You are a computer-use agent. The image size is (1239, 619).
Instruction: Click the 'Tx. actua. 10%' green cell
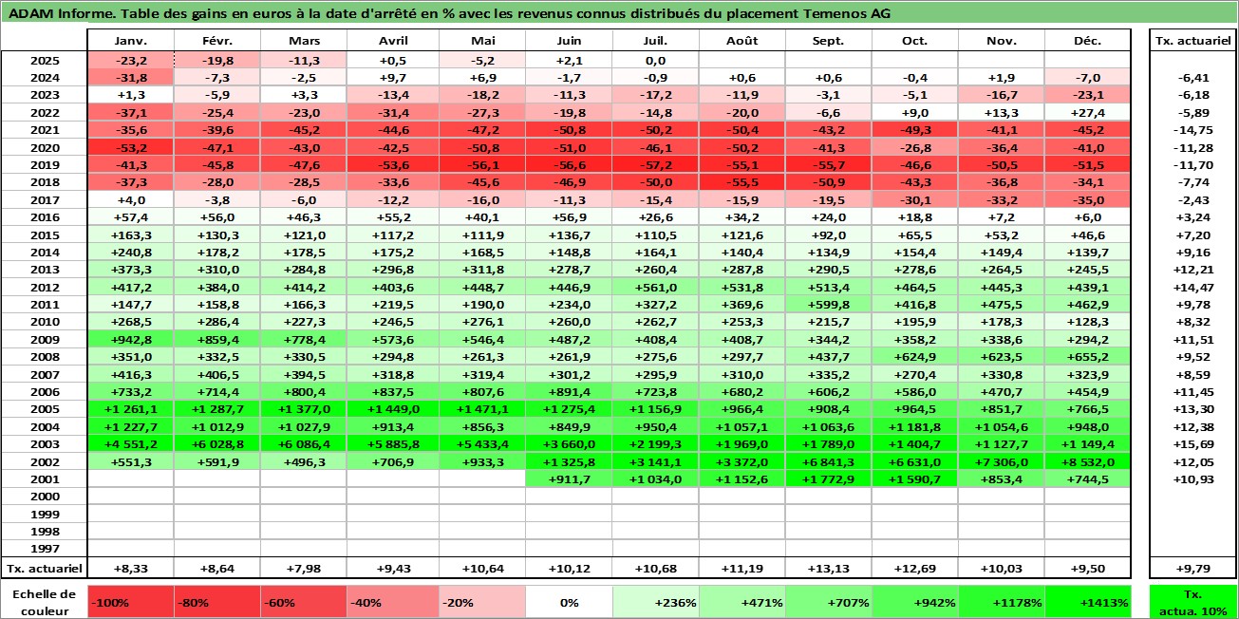1192,602
